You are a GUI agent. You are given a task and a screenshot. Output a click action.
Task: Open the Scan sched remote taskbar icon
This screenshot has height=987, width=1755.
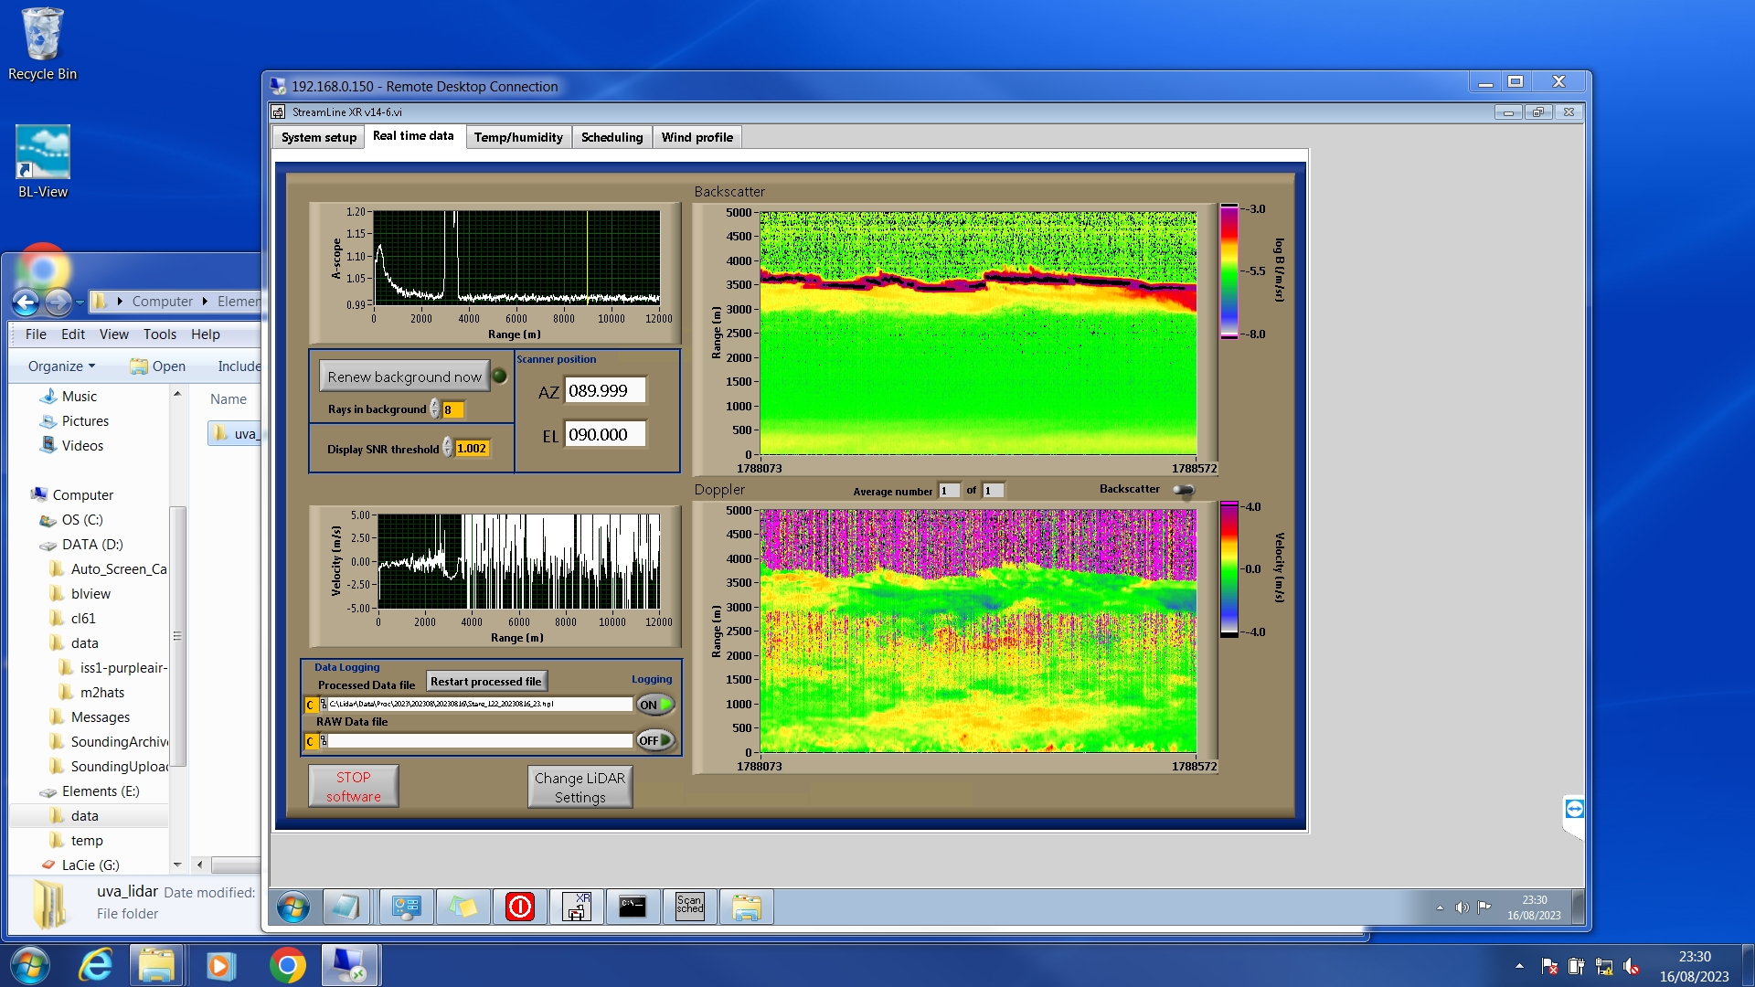690,907
